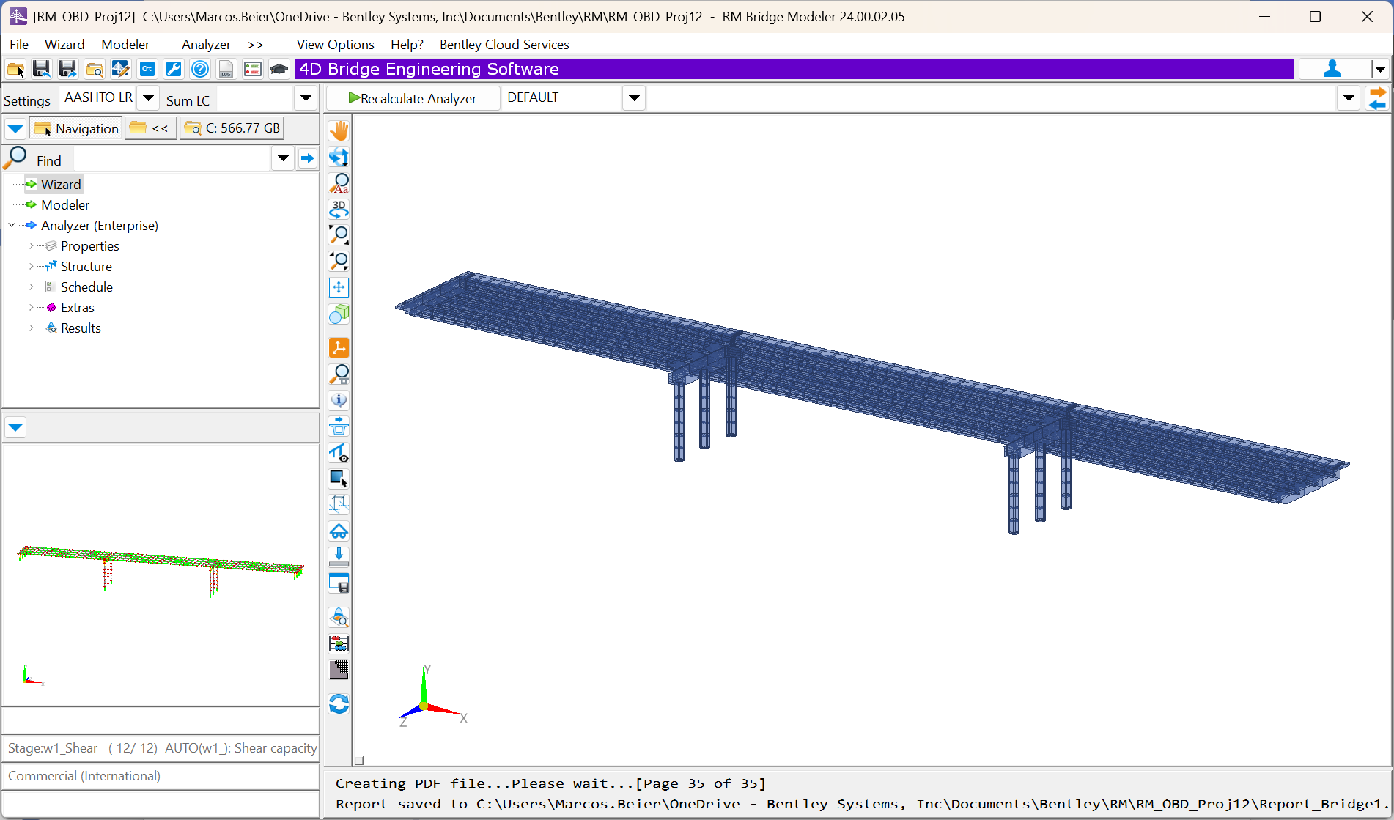Open blue dropdown arrow beside Navigation
This screenshot has height=820, width=1394.
15,129
